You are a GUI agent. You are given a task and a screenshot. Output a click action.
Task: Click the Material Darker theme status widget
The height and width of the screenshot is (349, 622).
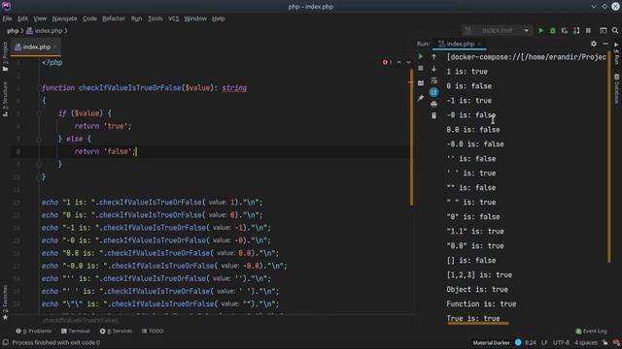tap(491, 342)
